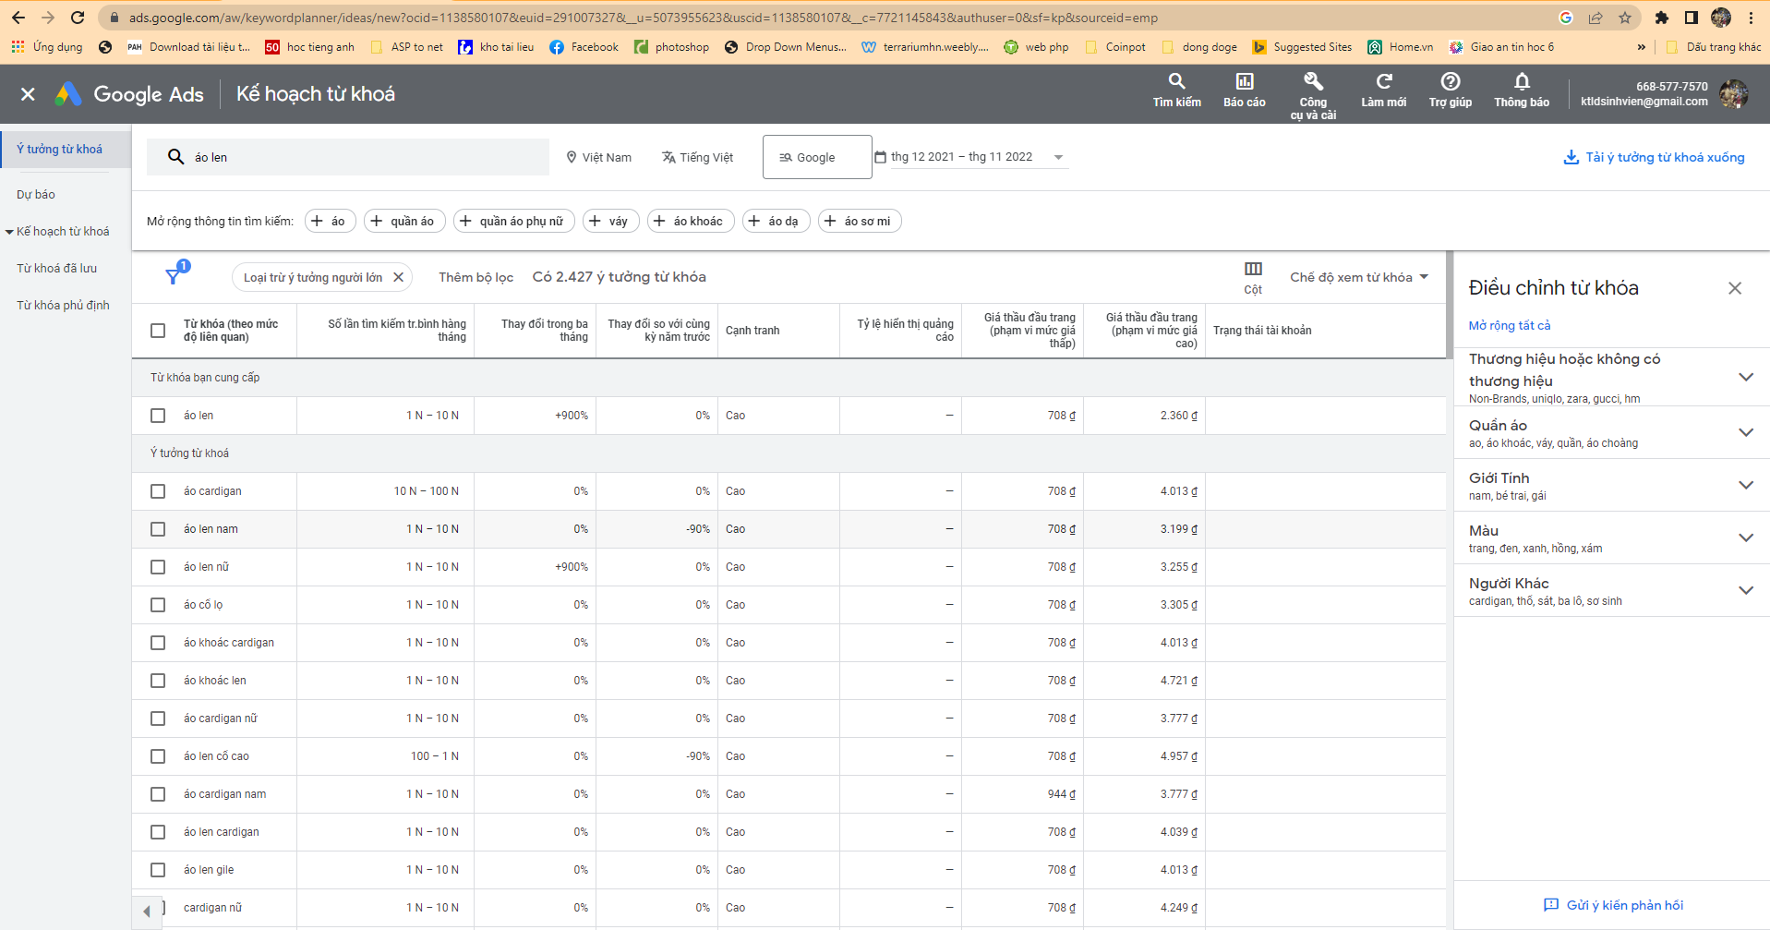Close the Điều chỉnh từ khóa panel

1735,288
